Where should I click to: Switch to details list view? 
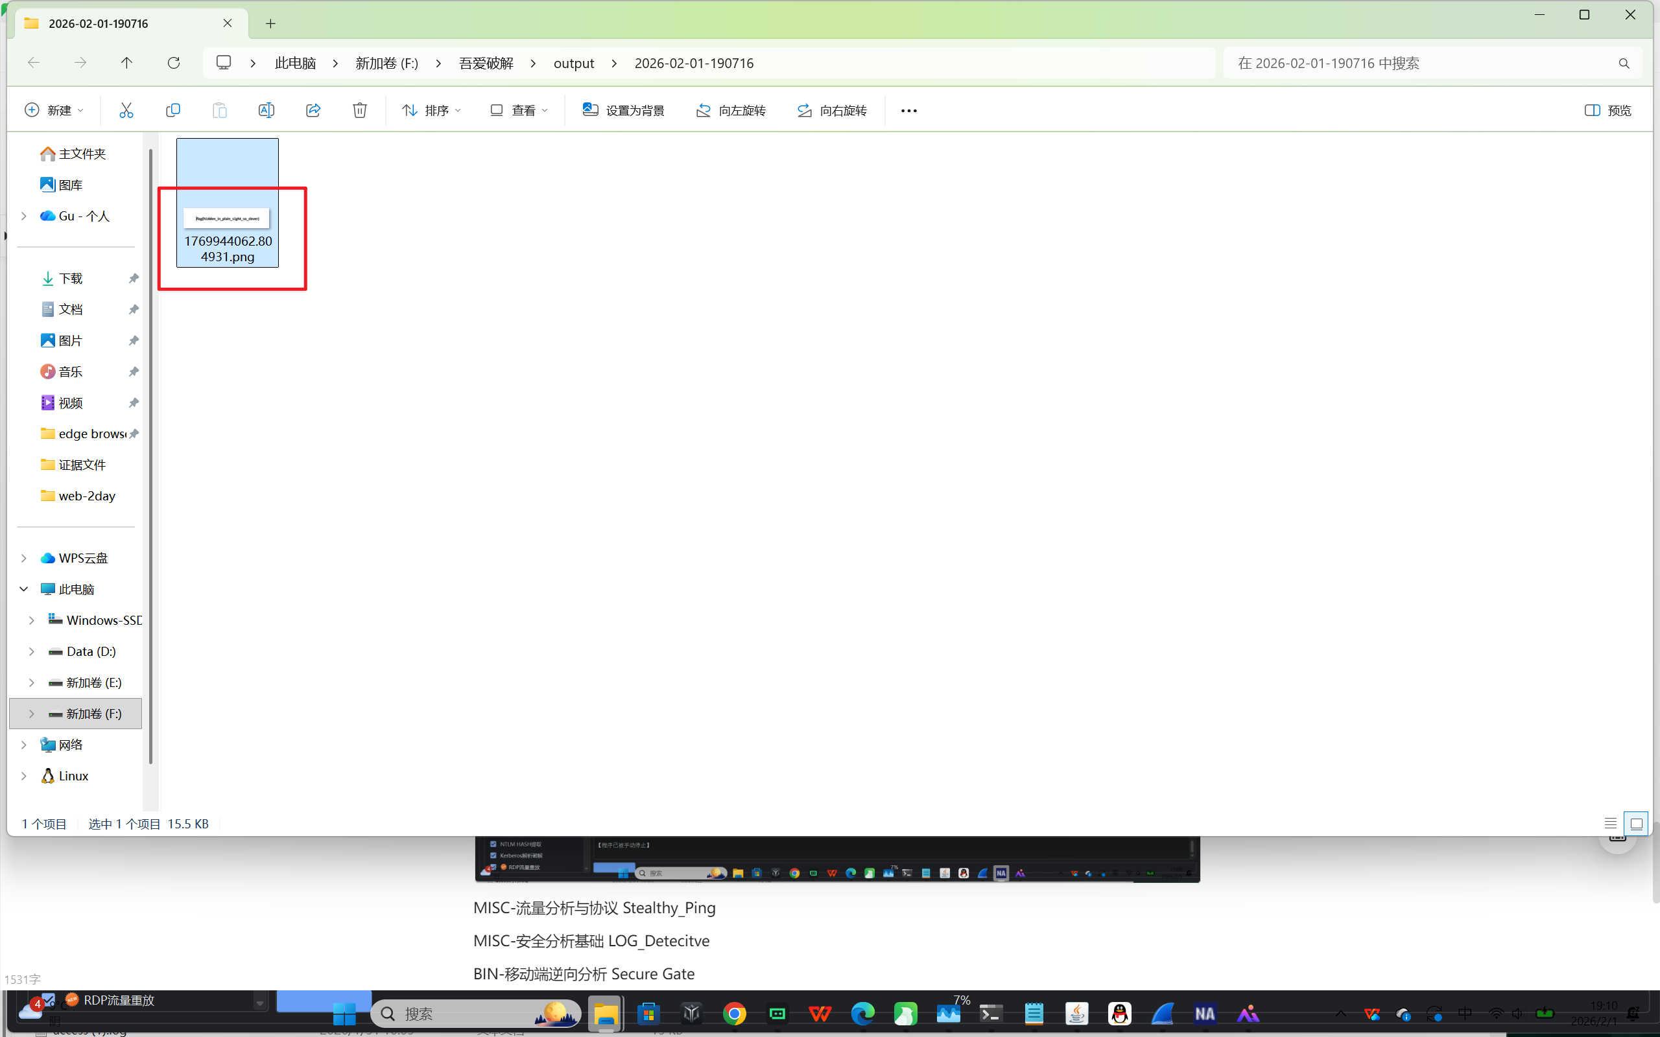[1610, 823]
